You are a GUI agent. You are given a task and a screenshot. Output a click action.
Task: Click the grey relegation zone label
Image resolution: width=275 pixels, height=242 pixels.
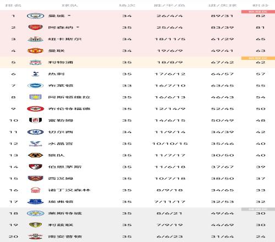(258, 209)
